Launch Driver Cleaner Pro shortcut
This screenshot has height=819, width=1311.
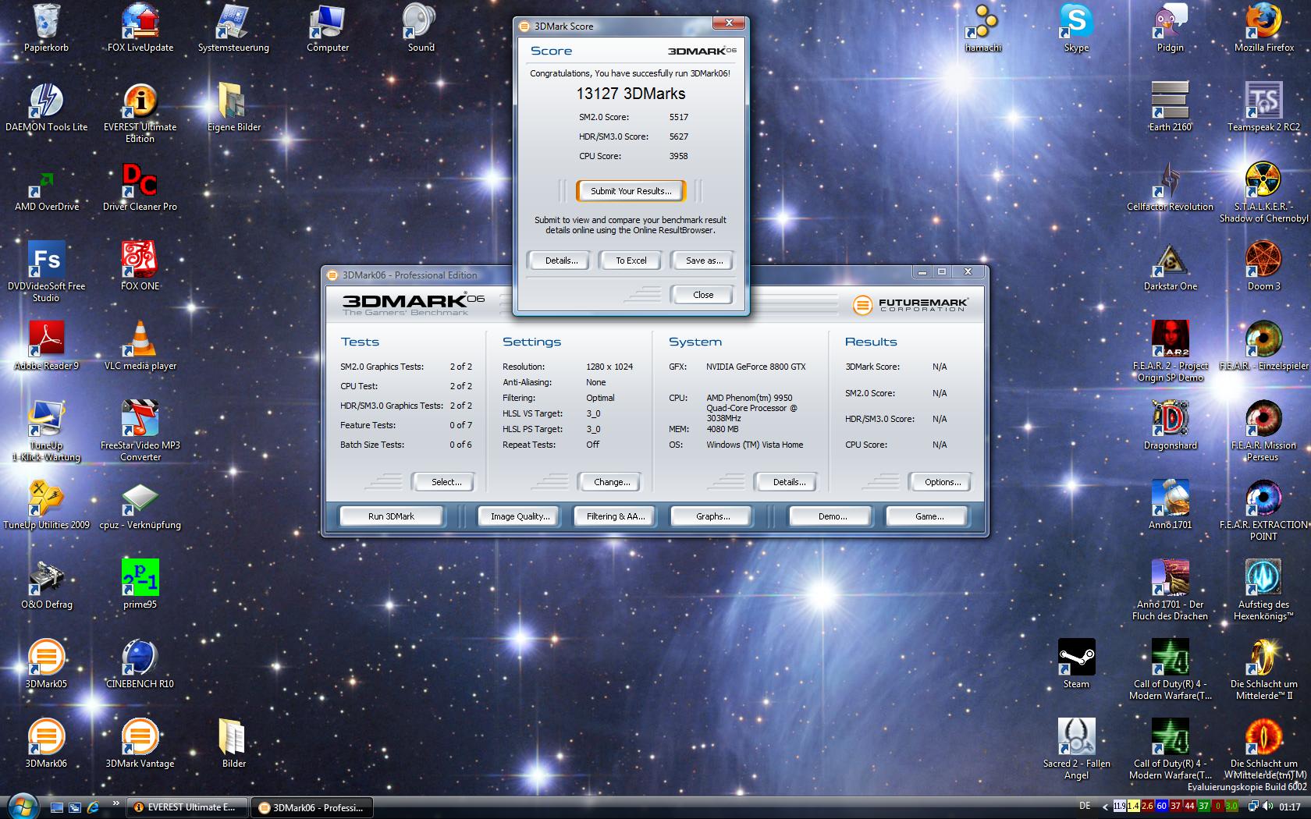(x=140, y=187)
